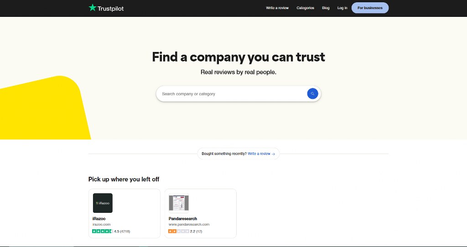Viewport: 467px width, 247px height.
Task: Click the Pick up where you left off heading
Action: coord(124,179)
